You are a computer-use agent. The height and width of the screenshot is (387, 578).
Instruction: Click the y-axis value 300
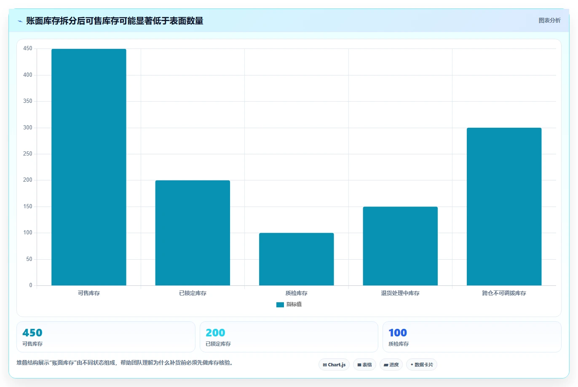coord(28,127)
